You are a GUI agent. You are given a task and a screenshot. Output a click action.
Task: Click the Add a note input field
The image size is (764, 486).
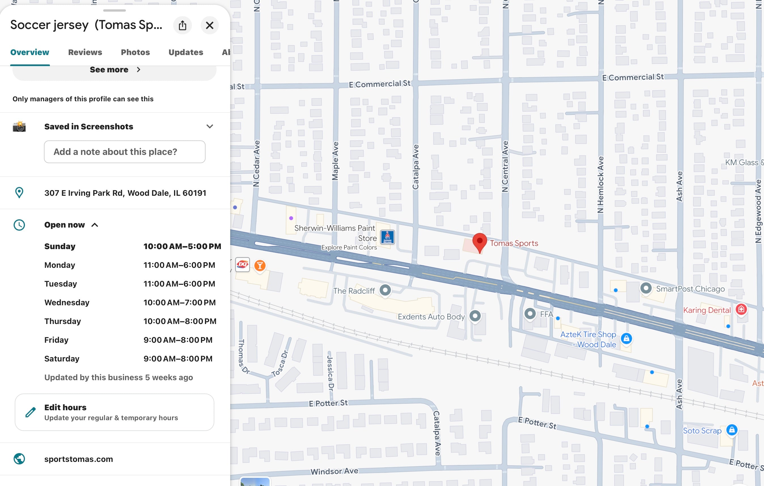tap(125, 152)
